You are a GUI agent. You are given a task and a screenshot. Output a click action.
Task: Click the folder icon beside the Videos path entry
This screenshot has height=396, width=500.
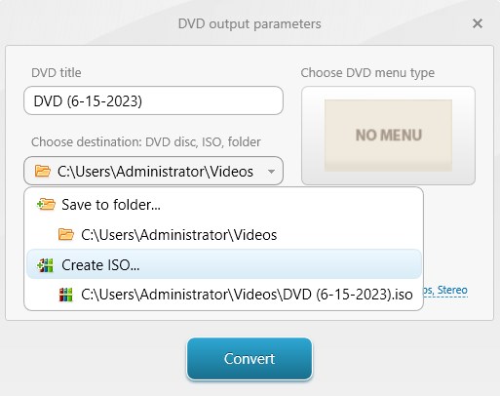point(66,234)
